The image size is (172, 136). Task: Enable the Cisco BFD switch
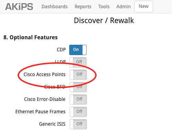coord(78,87)
